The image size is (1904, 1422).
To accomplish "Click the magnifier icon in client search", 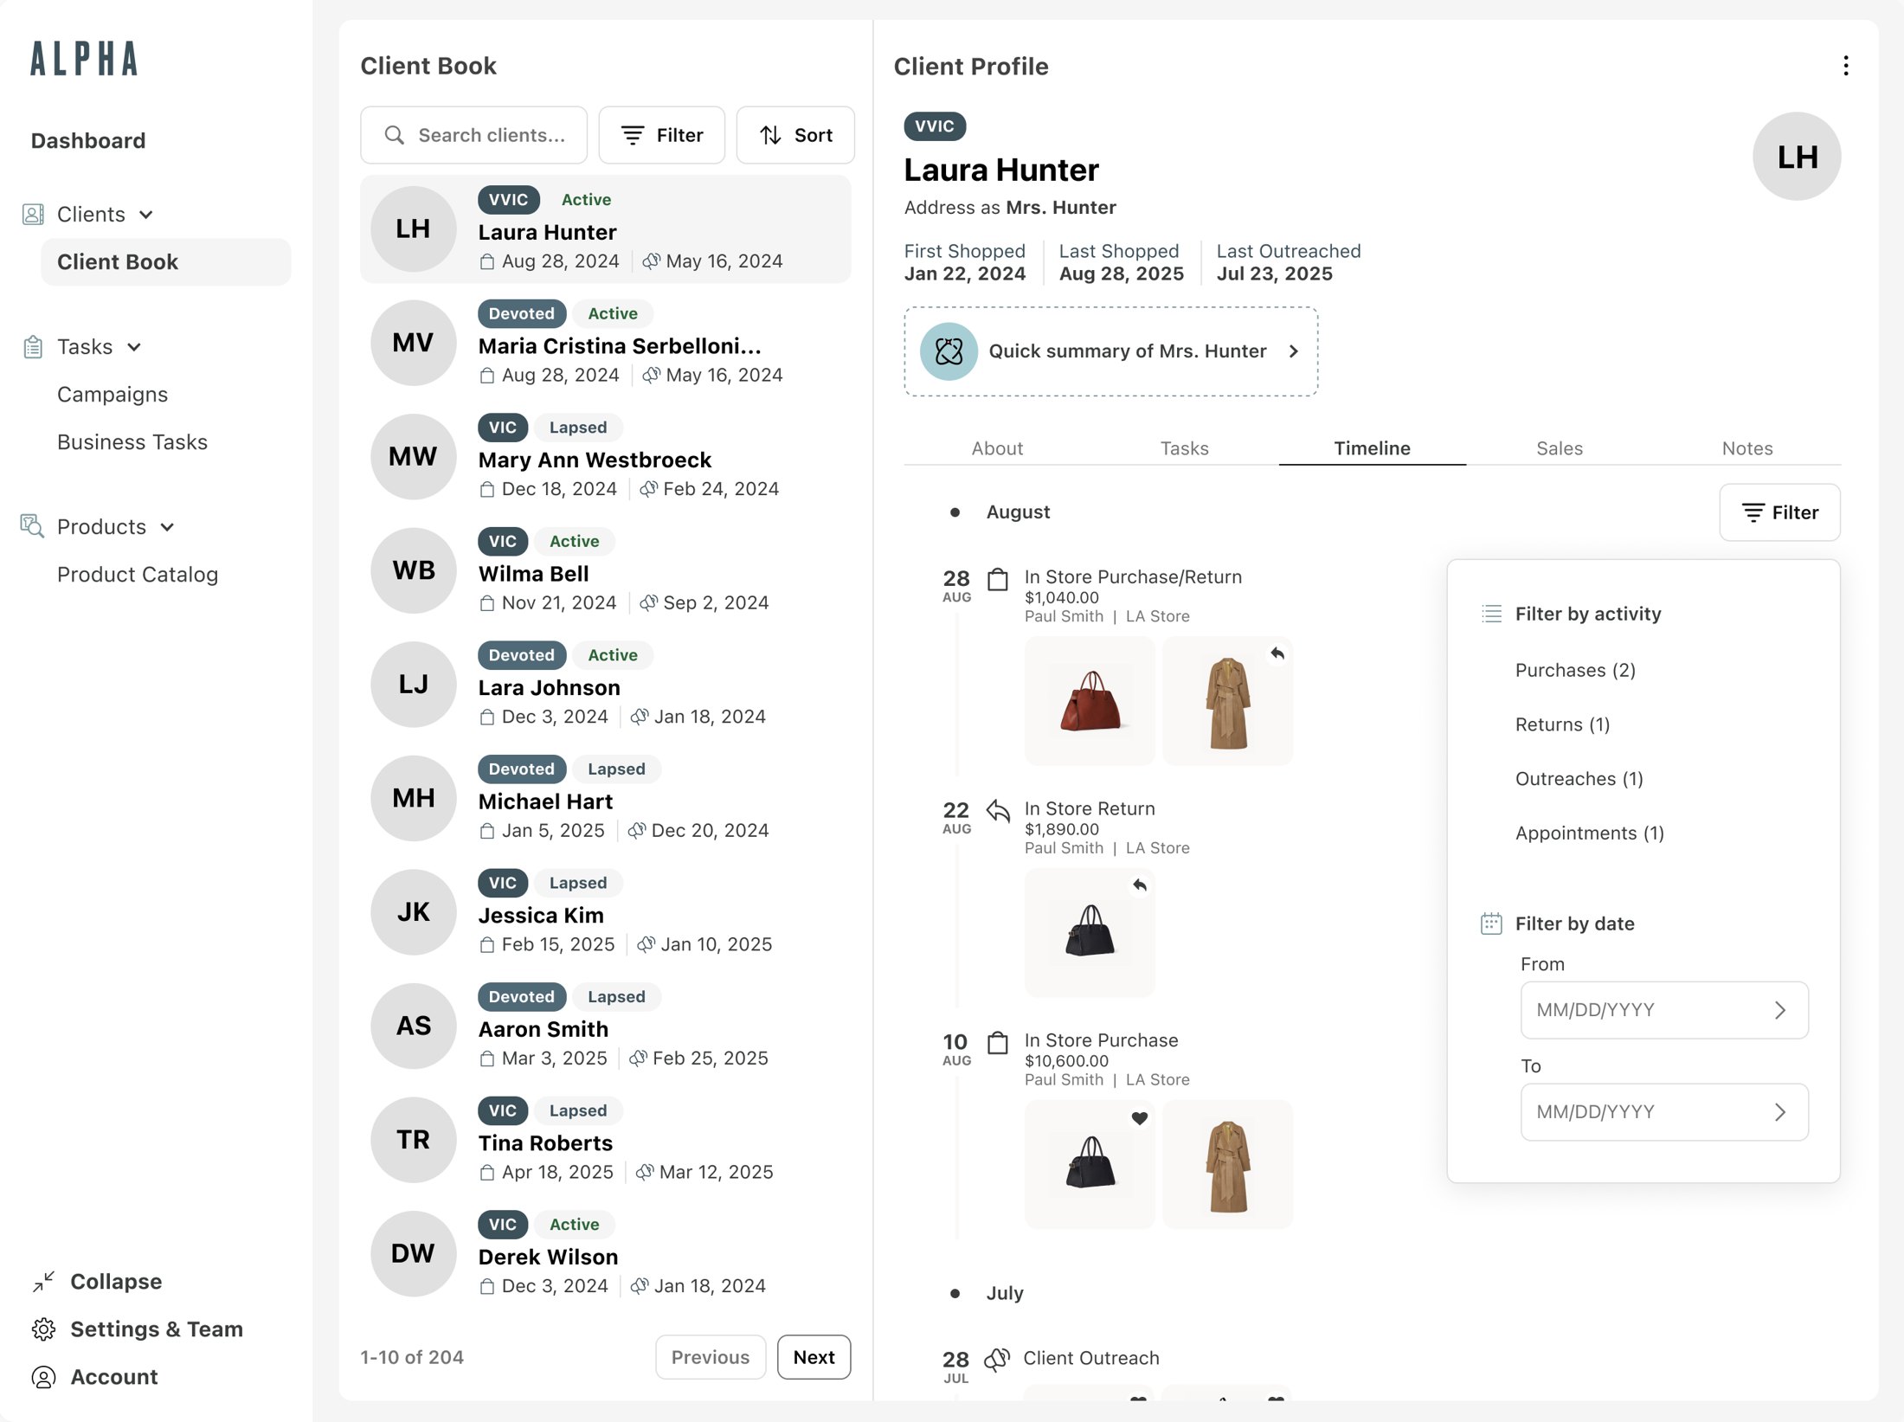I will [x=395, y=135].
